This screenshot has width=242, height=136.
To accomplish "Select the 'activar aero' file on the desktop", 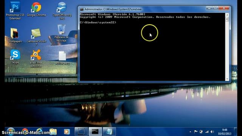I will (x=62, y=58).
